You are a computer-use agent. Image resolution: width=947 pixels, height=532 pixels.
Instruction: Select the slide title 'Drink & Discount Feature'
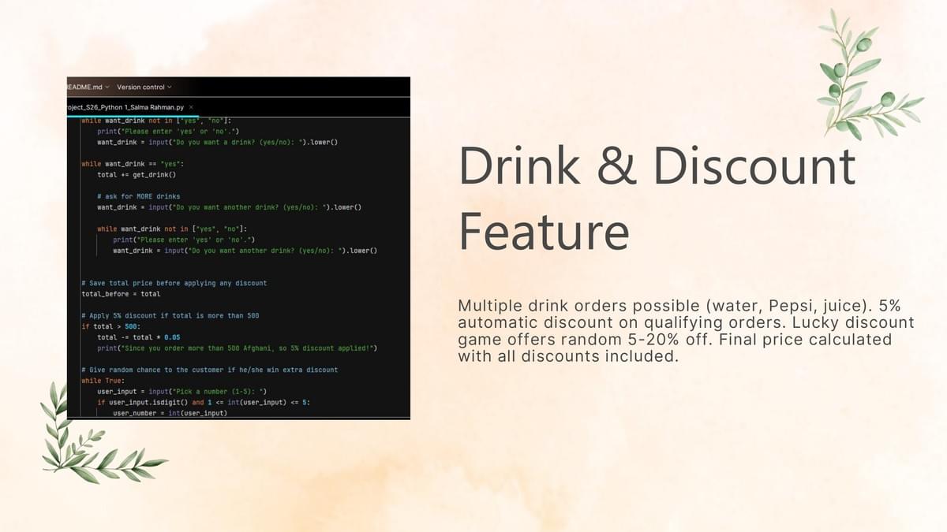click(x=657, y=199)
